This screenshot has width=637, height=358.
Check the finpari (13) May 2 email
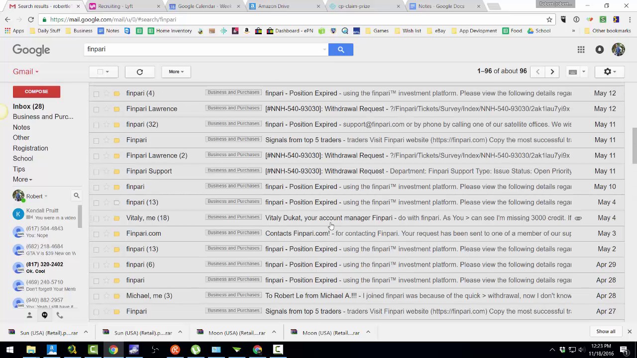pyautogui.click(x=96, y=249)
